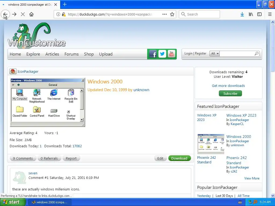Focus the browser Search box
This screenshot has width=275, height=206.
(x=200, y=14)
